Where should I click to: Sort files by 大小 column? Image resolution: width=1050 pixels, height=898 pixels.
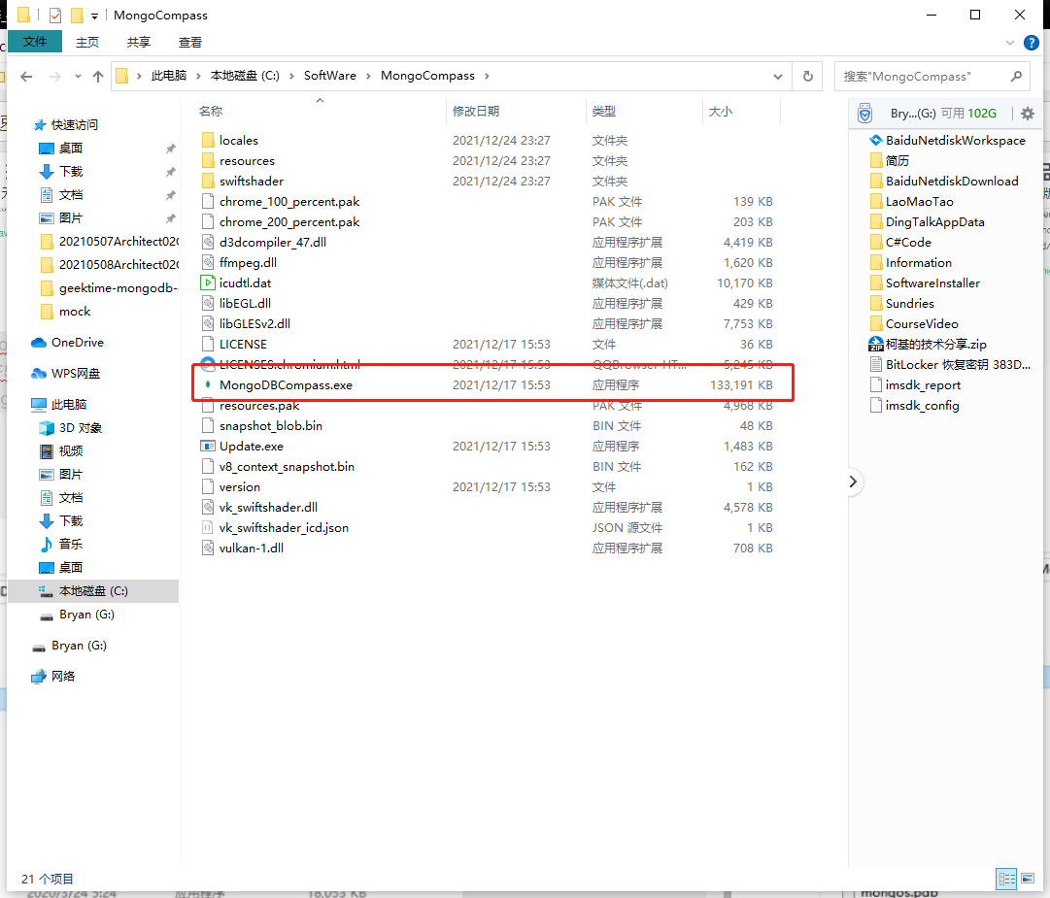[x=721, y=111]
